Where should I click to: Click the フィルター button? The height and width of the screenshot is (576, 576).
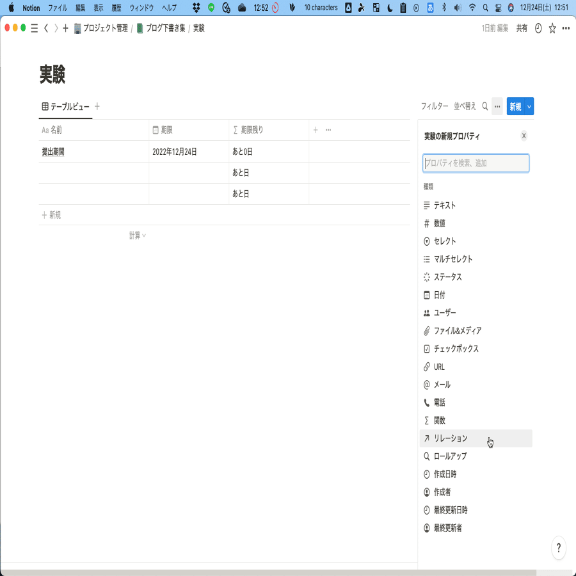(x=435, y=106)
